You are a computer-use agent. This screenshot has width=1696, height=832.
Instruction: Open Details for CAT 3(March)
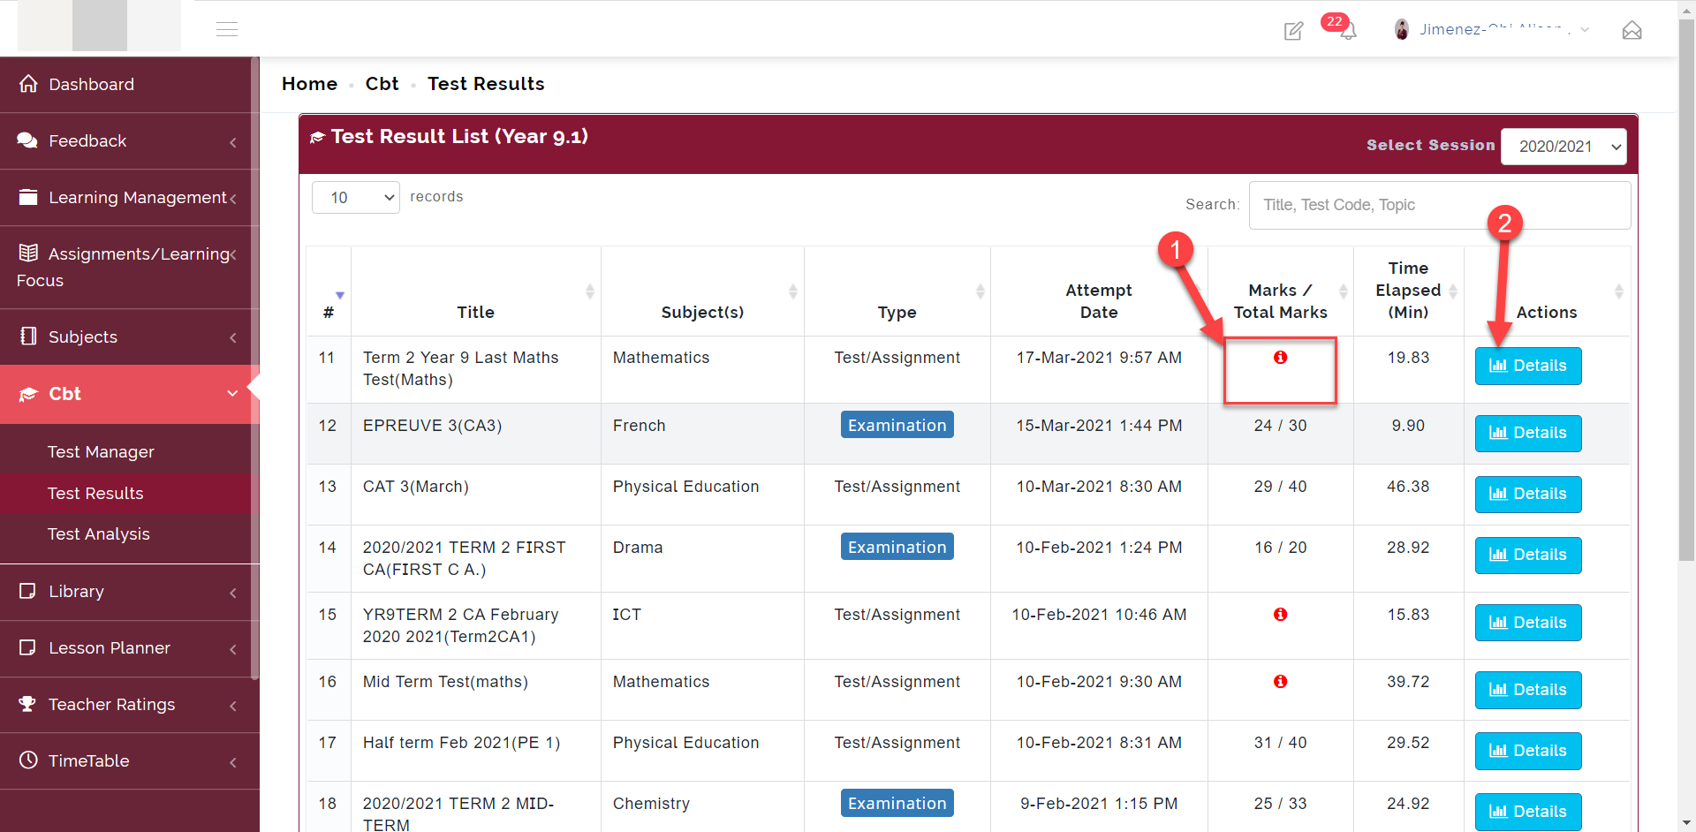pyautogui.click(x=1528, y=494)
